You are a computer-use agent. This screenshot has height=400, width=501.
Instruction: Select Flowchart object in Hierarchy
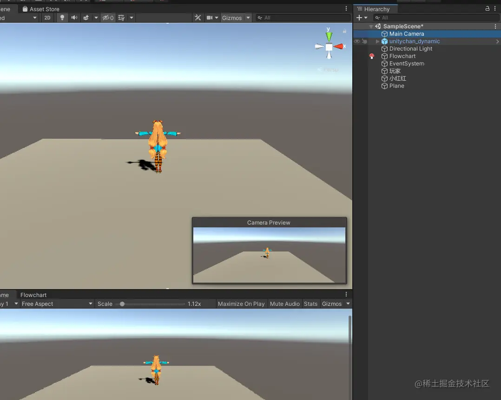pyautogui.click(x=402, y=56)
